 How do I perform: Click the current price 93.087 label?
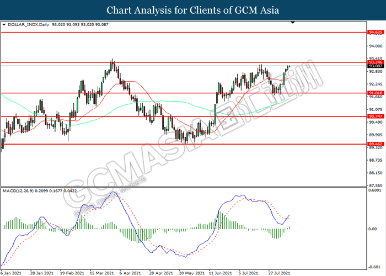coord(375,66)
